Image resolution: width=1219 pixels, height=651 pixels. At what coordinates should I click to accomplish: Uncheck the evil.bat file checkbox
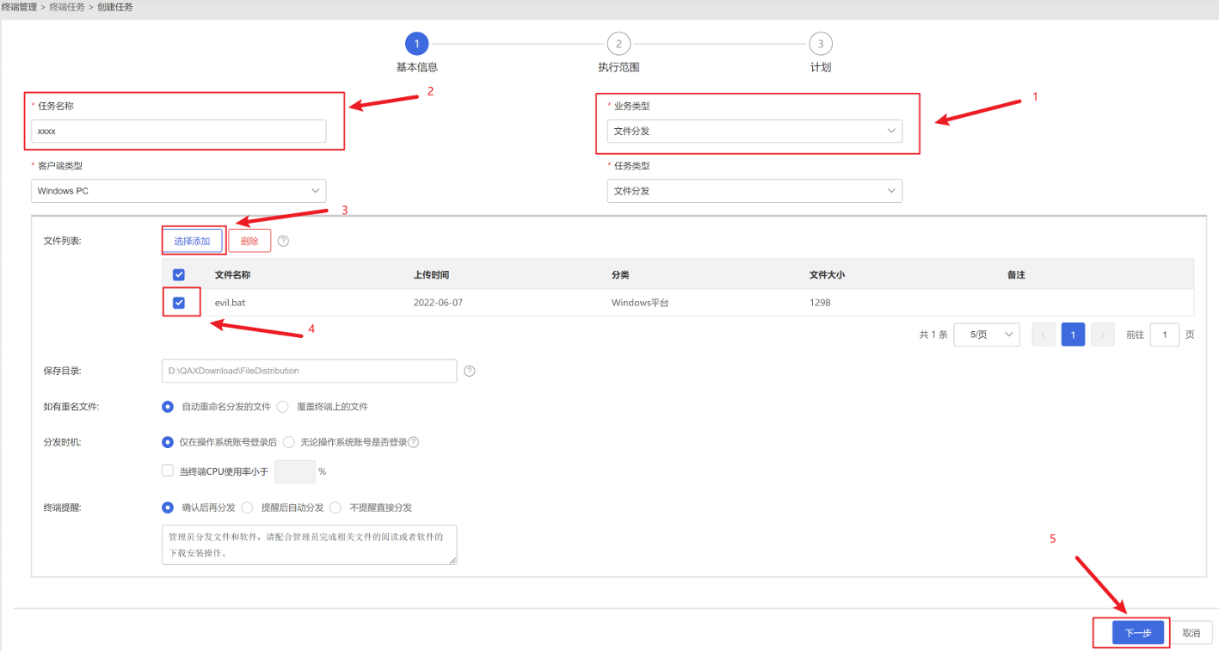179,303
